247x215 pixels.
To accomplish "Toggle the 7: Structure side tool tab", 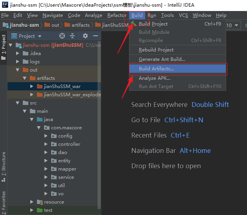I will [4, 167].
